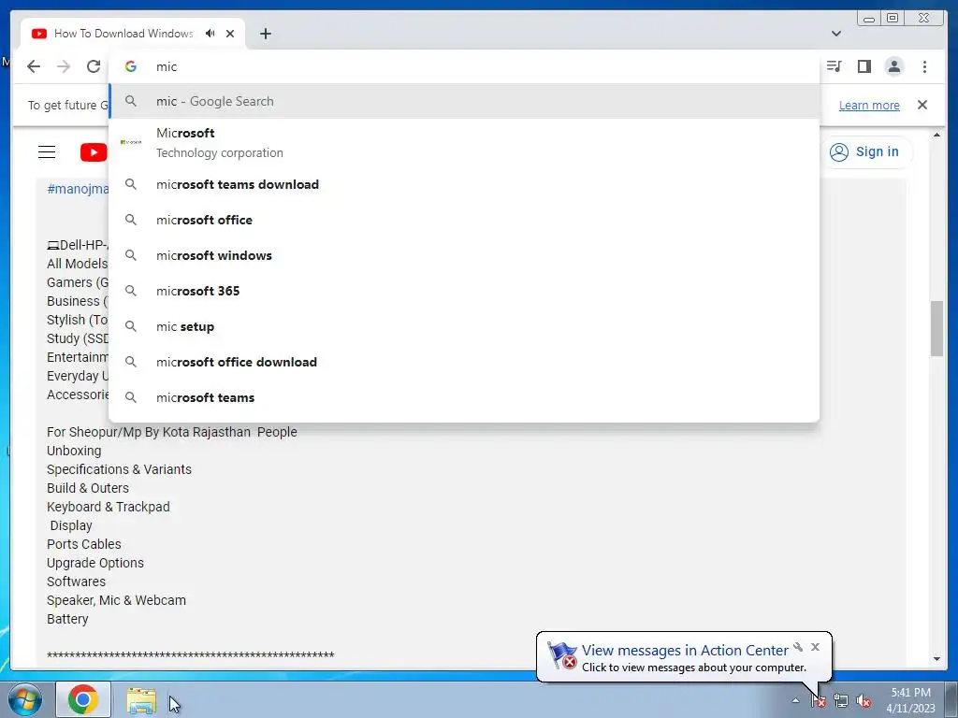
Task: Click the 'Build & Outers' line
Action: click(x=88, y=488)
